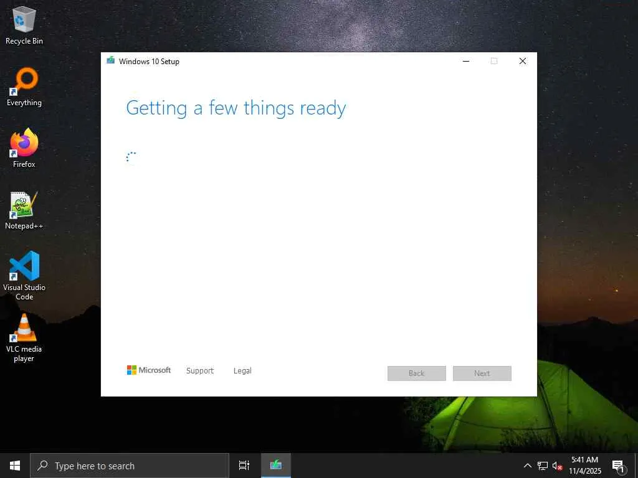
Task: Select the Everything search desktop shortcut
Action: coord(24,87)
